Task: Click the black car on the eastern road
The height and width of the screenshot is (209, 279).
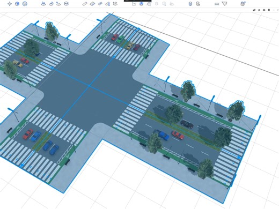Action: [187, 124]
